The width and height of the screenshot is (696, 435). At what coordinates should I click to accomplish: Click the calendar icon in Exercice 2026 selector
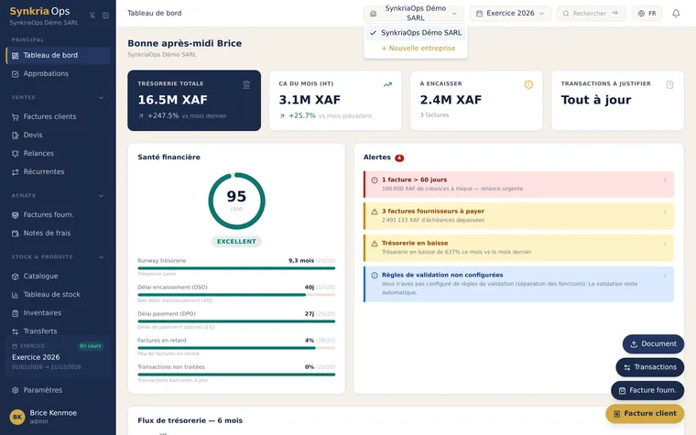479,14
